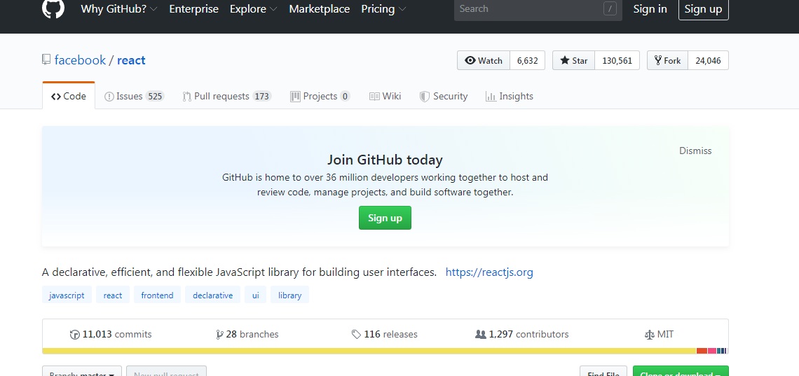This screenshot has height=376, width=799.
Task: Click the frontend topic tag
Action: point(158,295)
